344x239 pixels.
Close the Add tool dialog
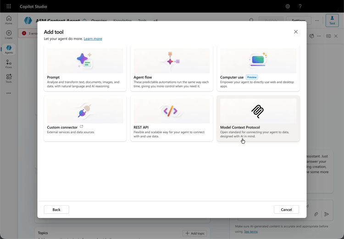[x=296, y=32]
